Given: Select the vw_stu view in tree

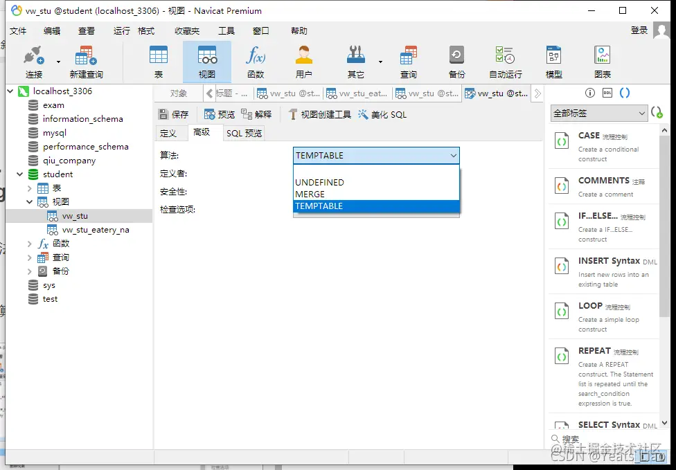Looking at the screenshot, I should click(80, 216).
